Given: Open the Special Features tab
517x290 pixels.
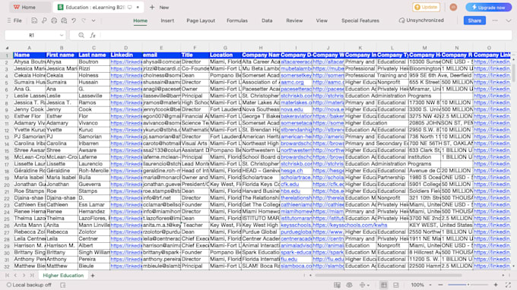Looking at the screenshot, I should 360,20.
